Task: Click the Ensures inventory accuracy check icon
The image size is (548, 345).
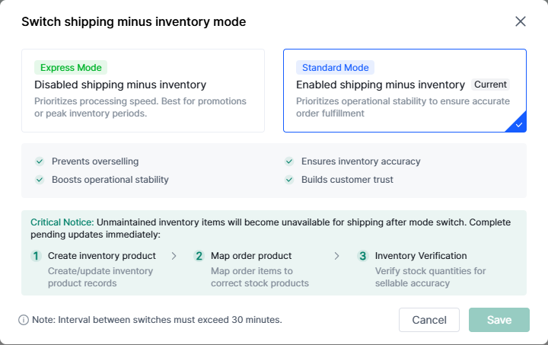Action: point(289,161)
